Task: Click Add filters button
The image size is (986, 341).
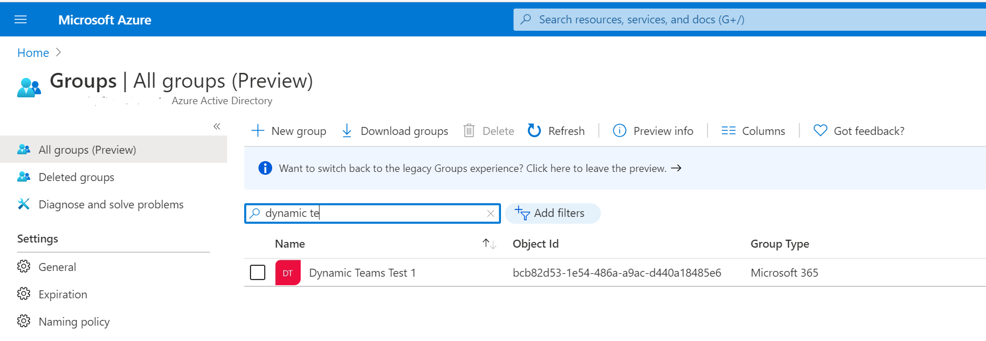Action: (552, 213)
